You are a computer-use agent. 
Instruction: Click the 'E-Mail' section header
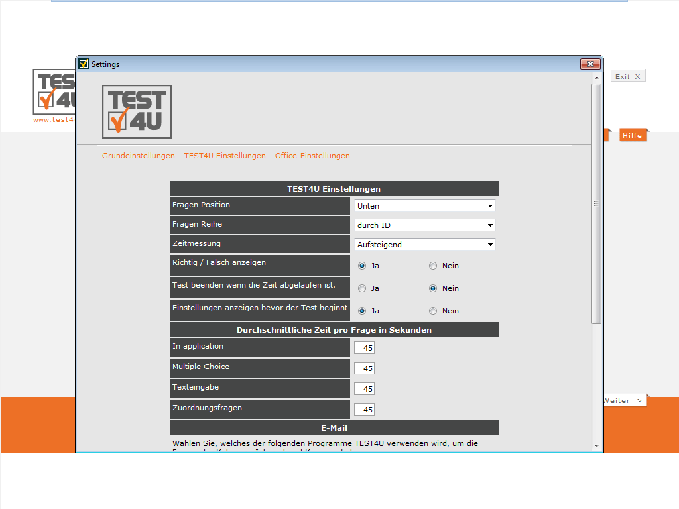(x=334, y=427)
